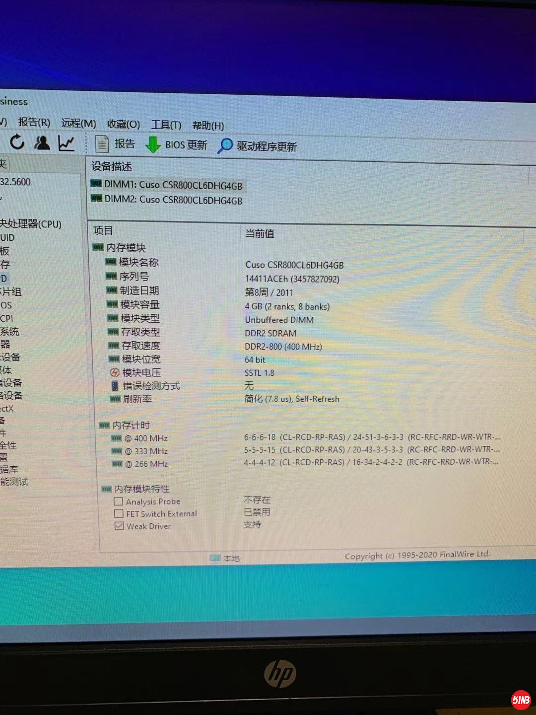
Task: Click the value '已禁用' for FET Switch External
Action: tap(257, 512)
